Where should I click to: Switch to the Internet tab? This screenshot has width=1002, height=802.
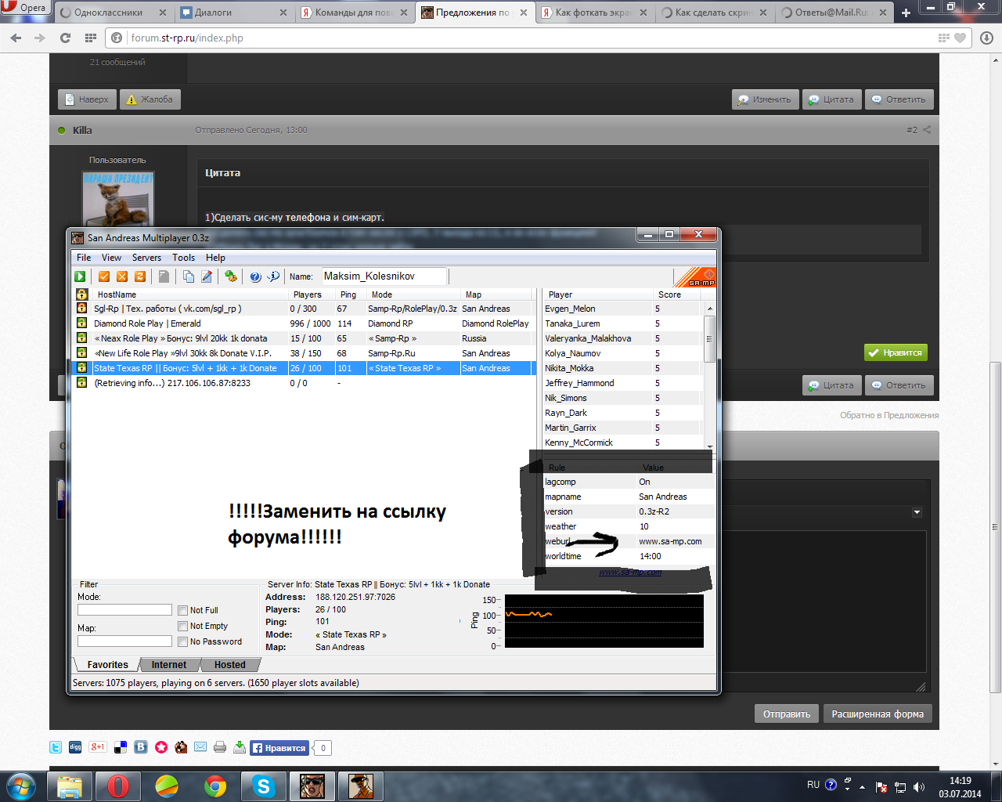(x=169, y=665)
